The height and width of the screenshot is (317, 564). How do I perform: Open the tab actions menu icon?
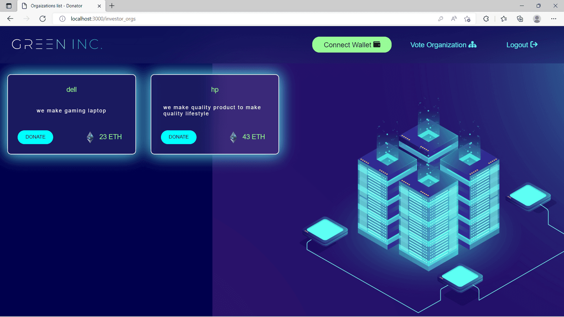tap(9, 6)
